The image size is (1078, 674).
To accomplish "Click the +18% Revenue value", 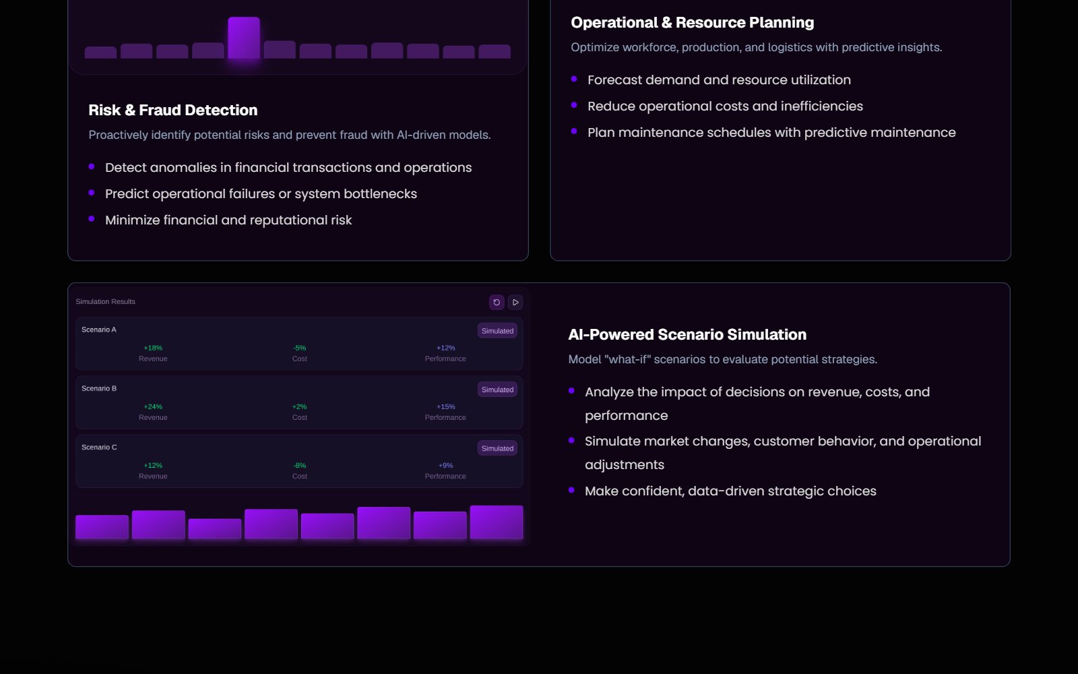I will (153, 348).
